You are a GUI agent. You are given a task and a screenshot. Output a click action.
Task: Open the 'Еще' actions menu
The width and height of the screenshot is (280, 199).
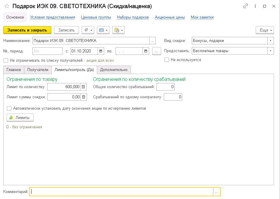265,30
